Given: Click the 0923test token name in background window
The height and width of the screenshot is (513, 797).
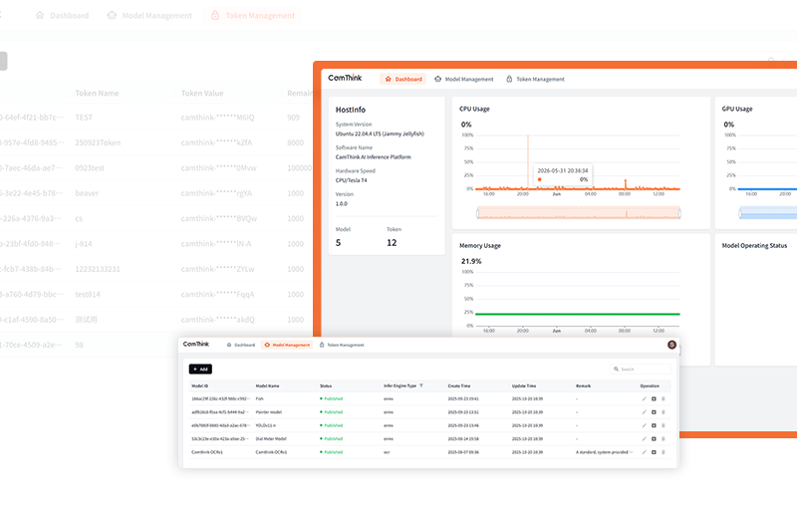Looking at the screenshot, I should coord(90,168).
